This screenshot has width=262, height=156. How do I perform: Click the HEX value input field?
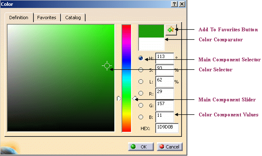pos(167,128)
